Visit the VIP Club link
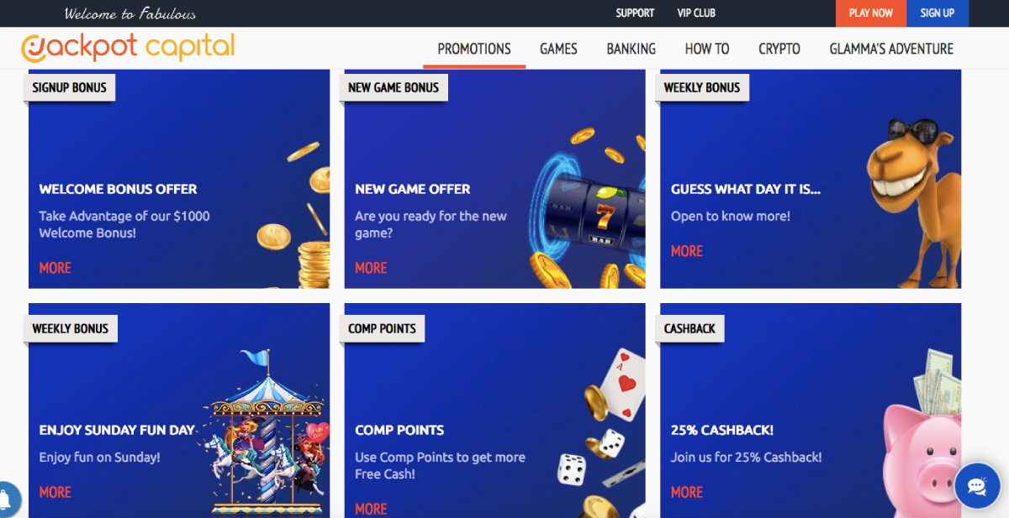 point(696,13)
